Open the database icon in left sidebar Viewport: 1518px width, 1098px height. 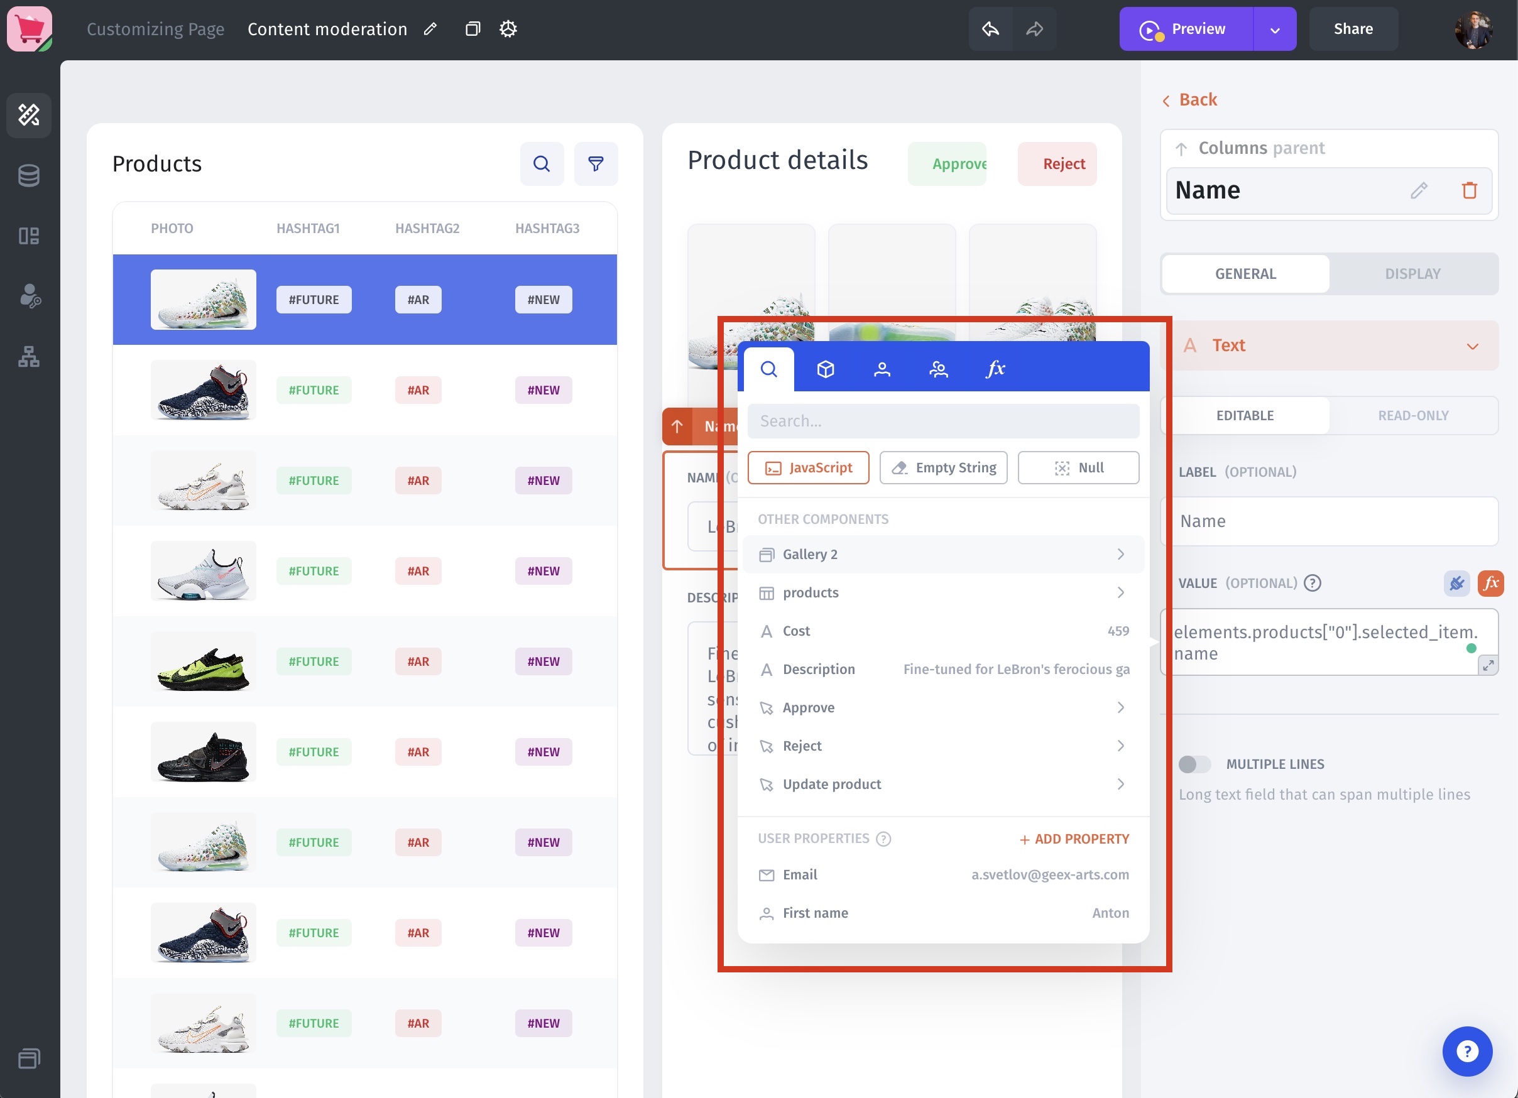29,176
